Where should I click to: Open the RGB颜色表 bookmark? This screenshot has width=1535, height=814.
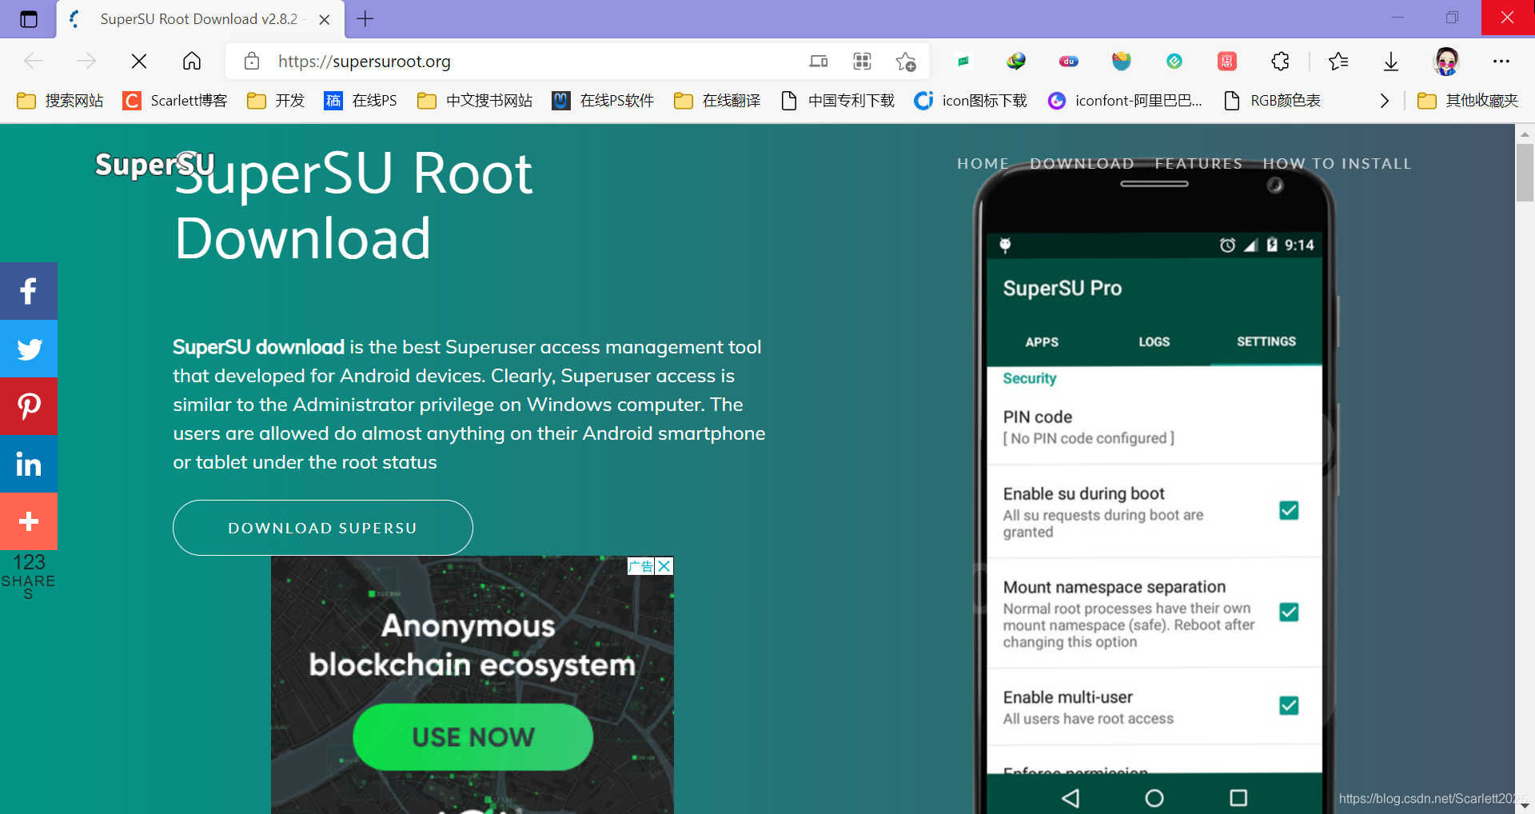tap(1272, 100)
